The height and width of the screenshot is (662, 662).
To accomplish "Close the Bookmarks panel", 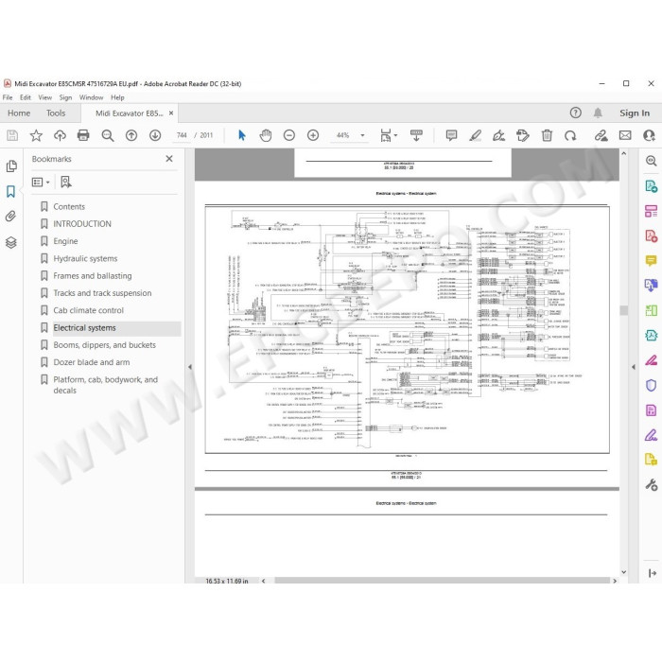I will 169,159.
